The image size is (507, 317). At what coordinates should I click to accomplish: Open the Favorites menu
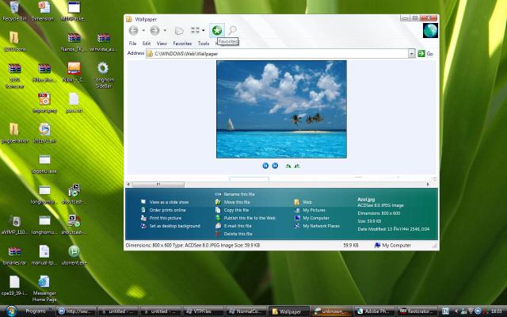click(182, 44)
